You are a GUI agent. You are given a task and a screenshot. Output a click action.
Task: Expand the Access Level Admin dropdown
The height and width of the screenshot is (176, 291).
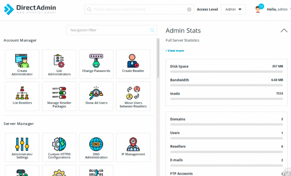(x=233, y=9)
